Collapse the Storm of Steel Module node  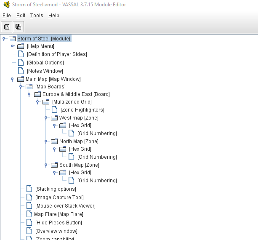point(4,39)
